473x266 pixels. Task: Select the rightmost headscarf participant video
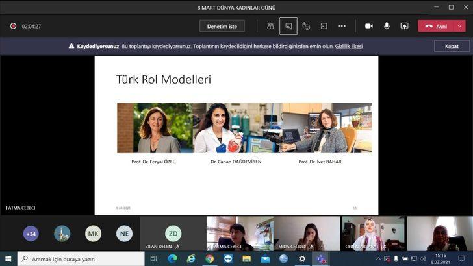coord(440,234)
